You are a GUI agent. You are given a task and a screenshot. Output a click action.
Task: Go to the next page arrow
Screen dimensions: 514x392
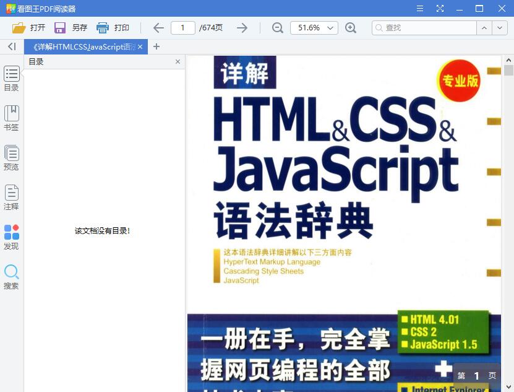point(242,28)
